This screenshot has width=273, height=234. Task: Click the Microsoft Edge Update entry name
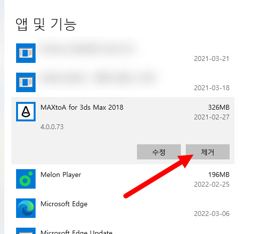click(x=77, y=232)
